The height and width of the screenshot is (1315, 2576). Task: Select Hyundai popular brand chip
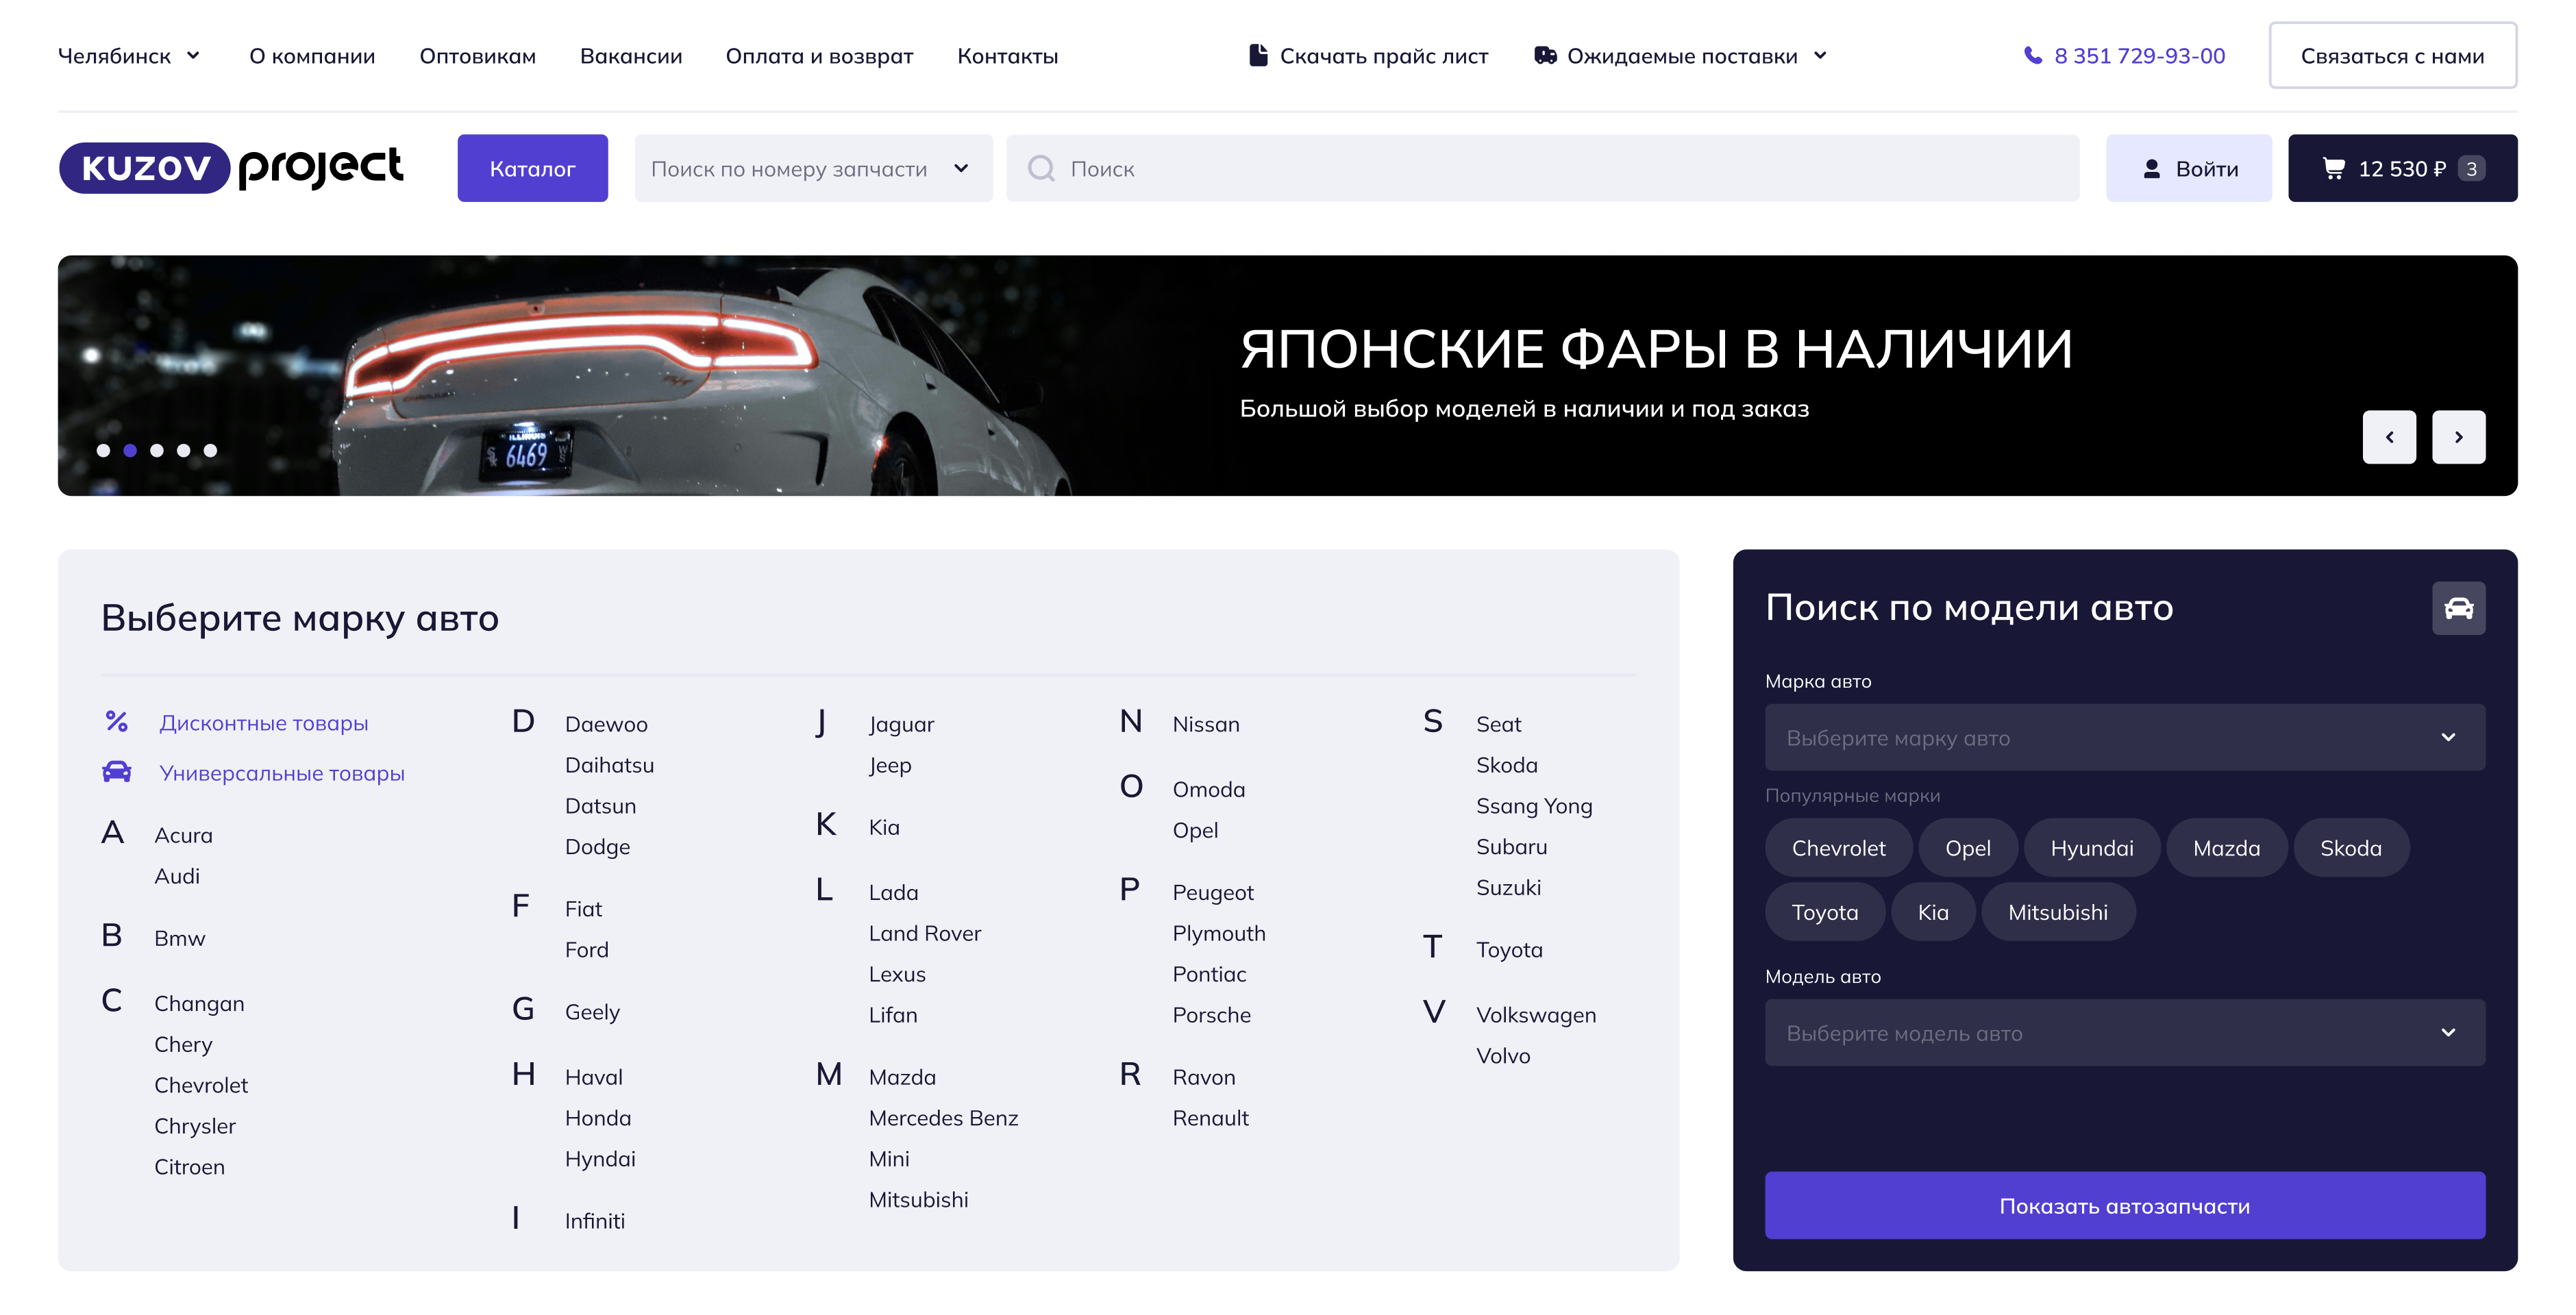(x=2091, y=848)
